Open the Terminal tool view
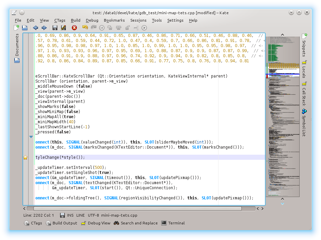 (x=175, y=223)
